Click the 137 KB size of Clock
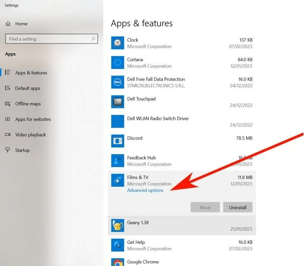Screen dimensions: 306x266 [x=246, y=40]
